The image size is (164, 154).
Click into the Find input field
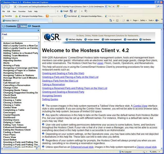click(21, 38)
